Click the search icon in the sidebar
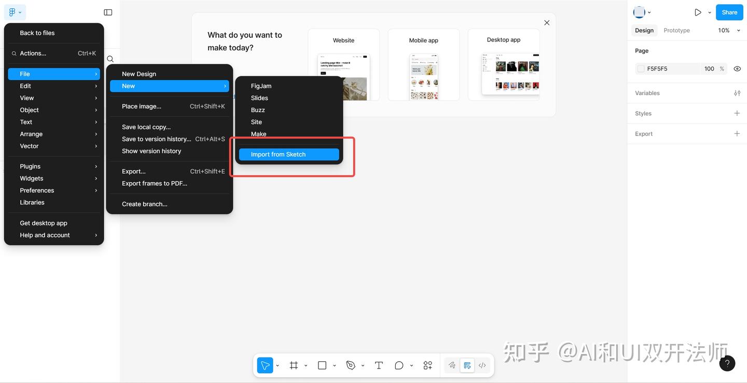Screen dimensions: 747x383 pyautogui.click(x=110, y=59)
